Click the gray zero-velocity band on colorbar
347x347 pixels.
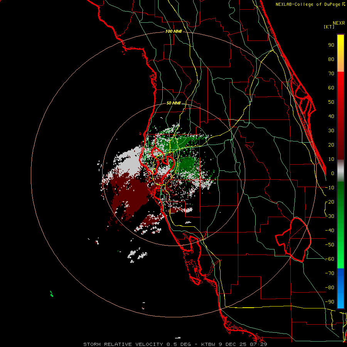(340, 171)
